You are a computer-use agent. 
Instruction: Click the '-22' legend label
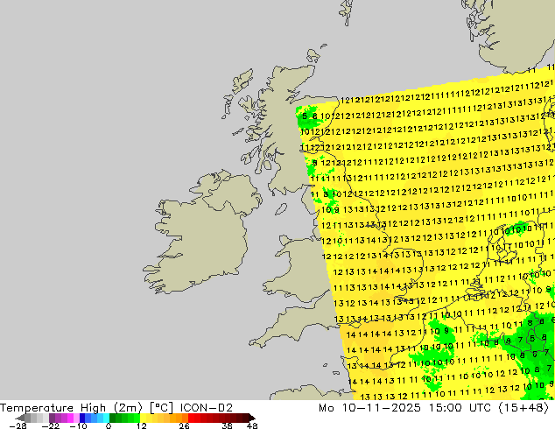(51, 425)
